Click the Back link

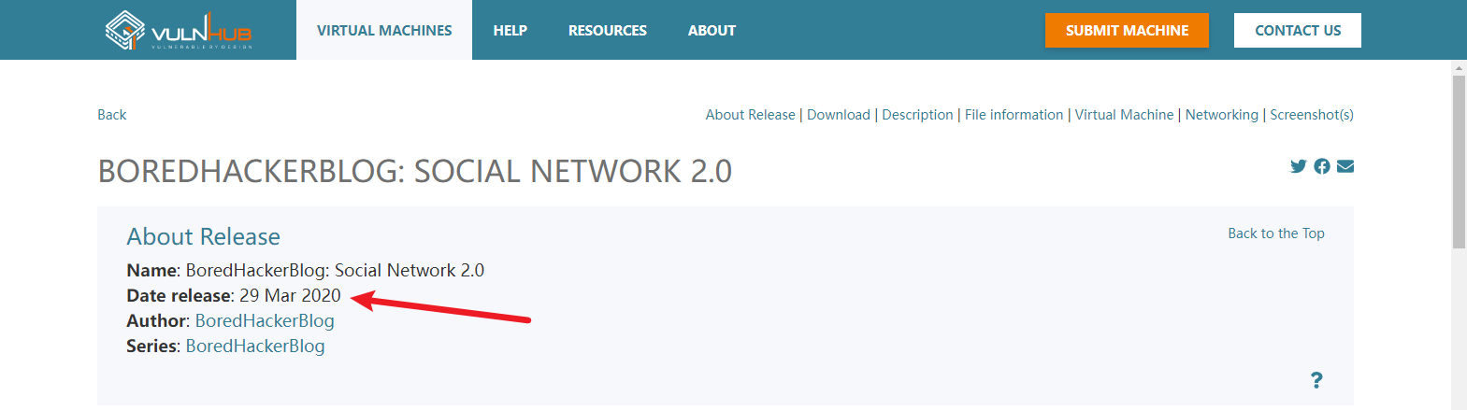[112, 115]
